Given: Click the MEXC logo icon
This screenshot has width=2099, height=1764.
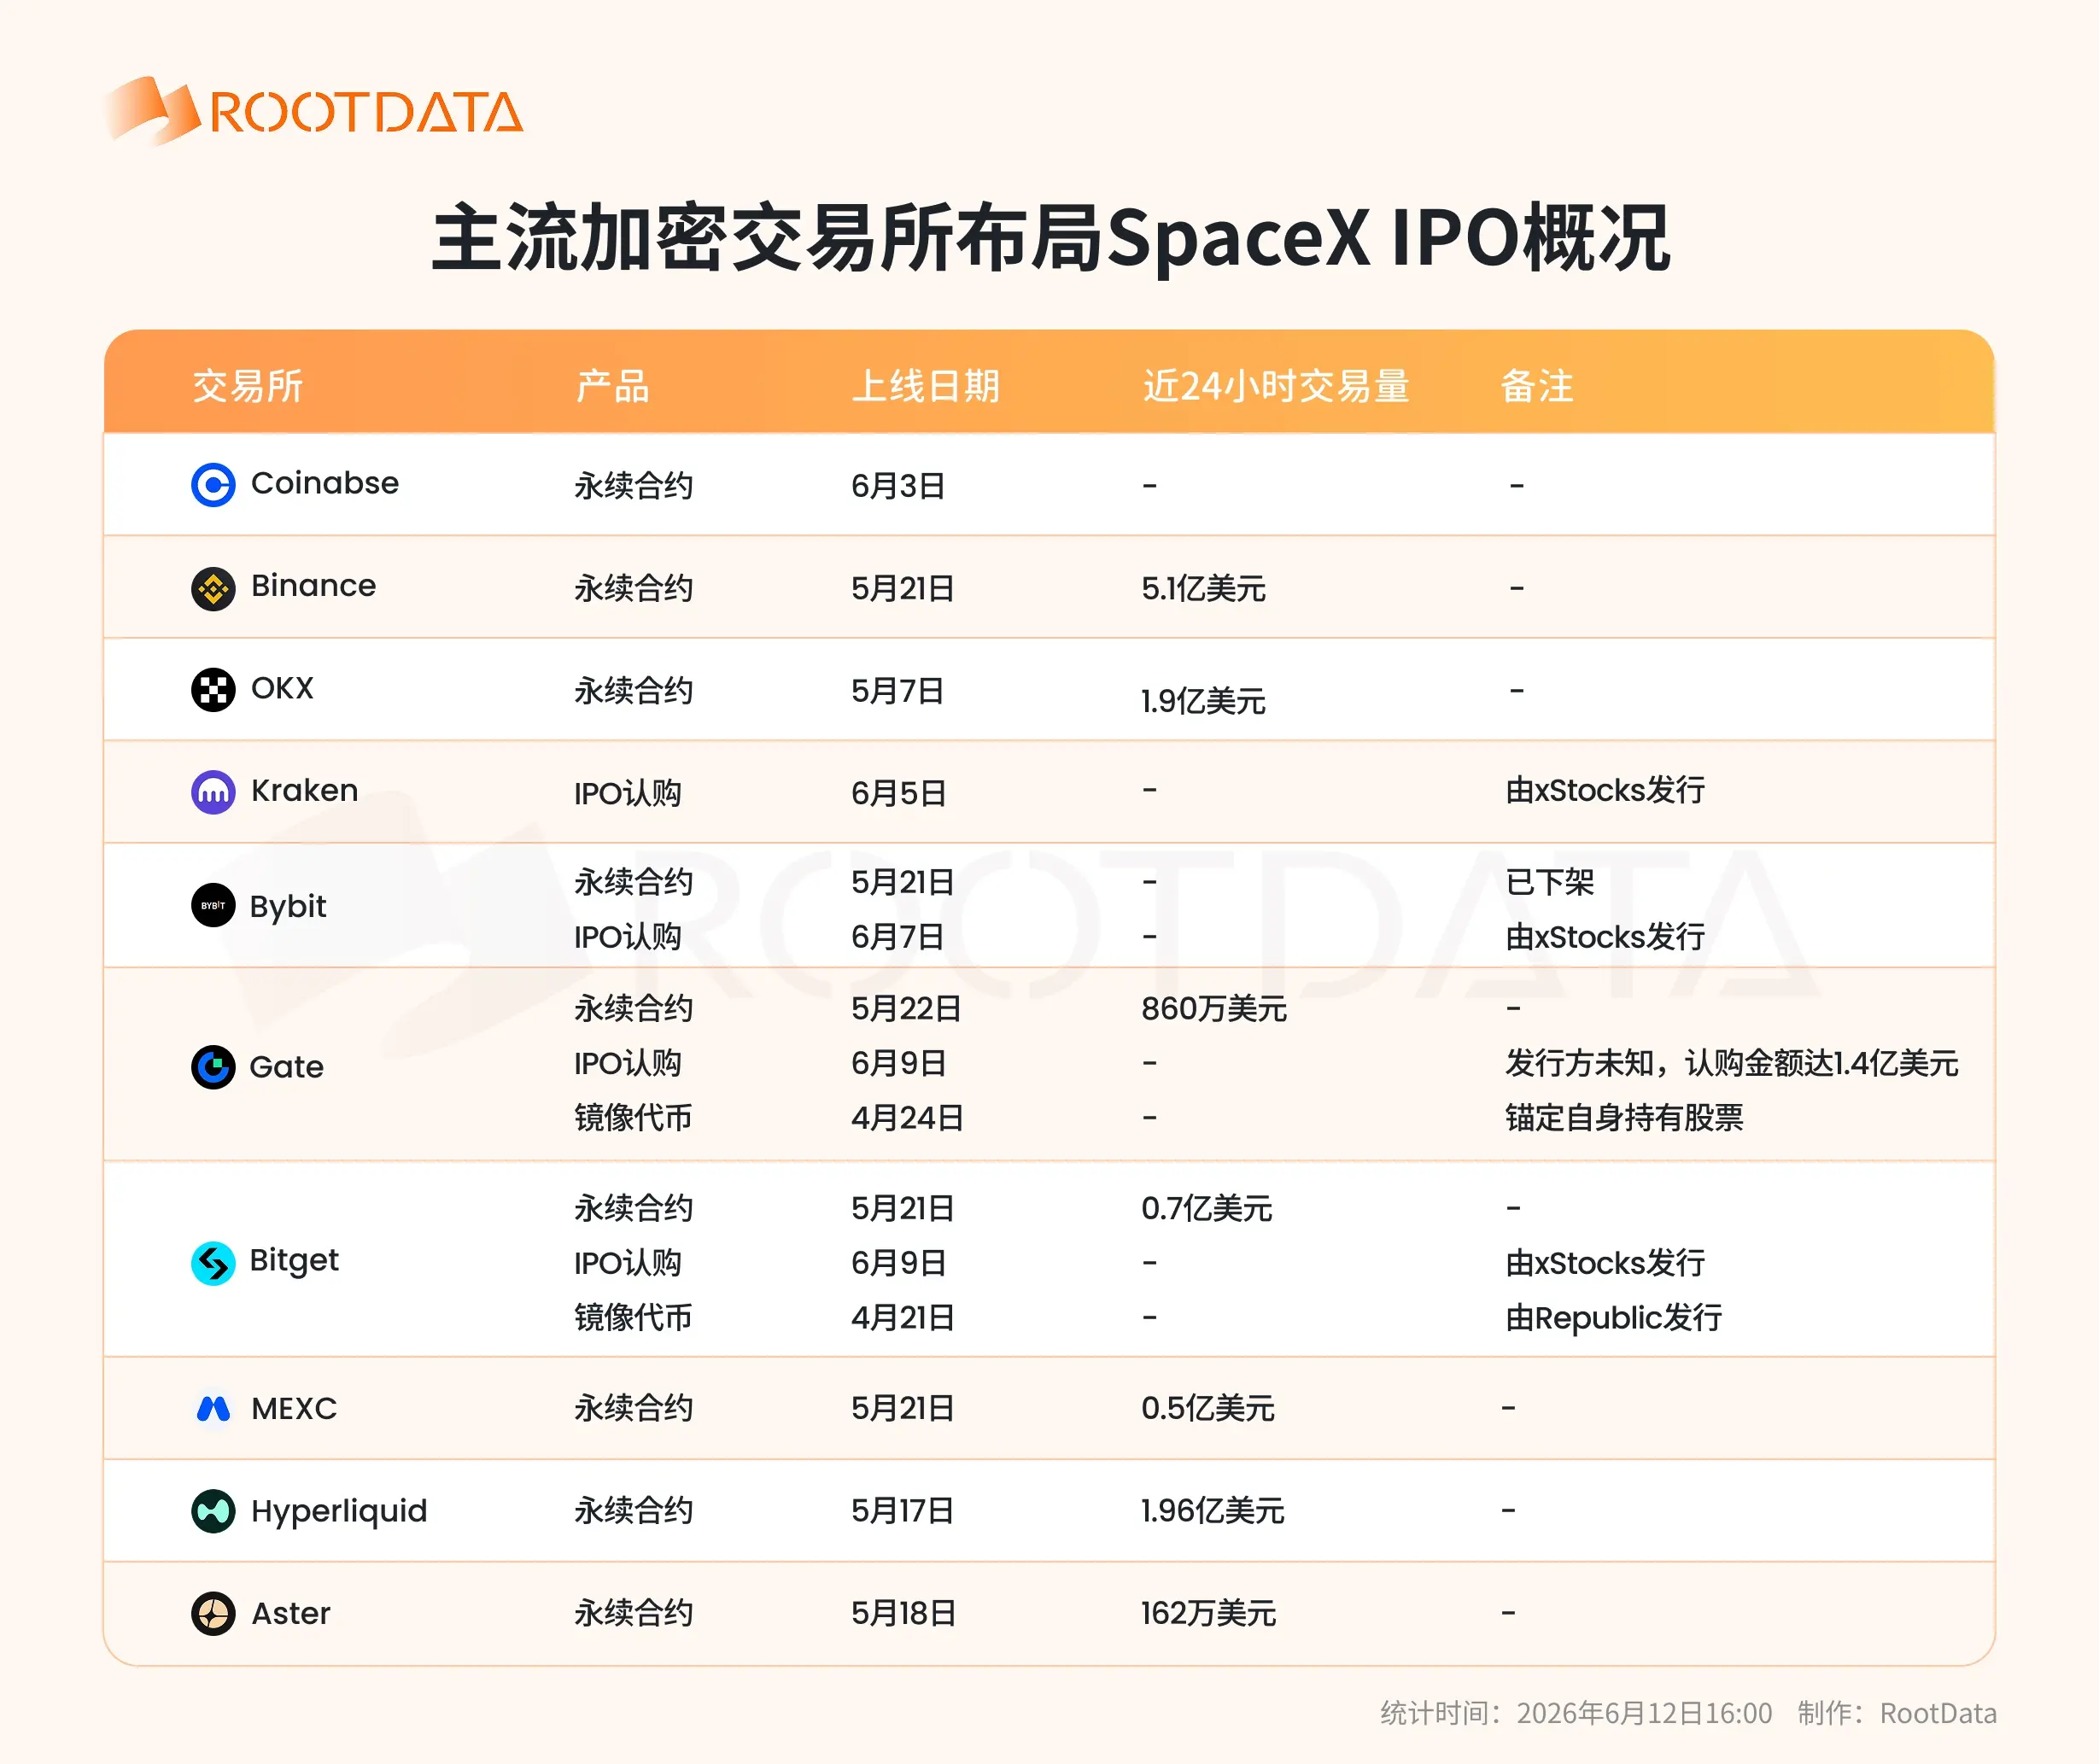Looking at the screenshot, I should (213, 1409).
